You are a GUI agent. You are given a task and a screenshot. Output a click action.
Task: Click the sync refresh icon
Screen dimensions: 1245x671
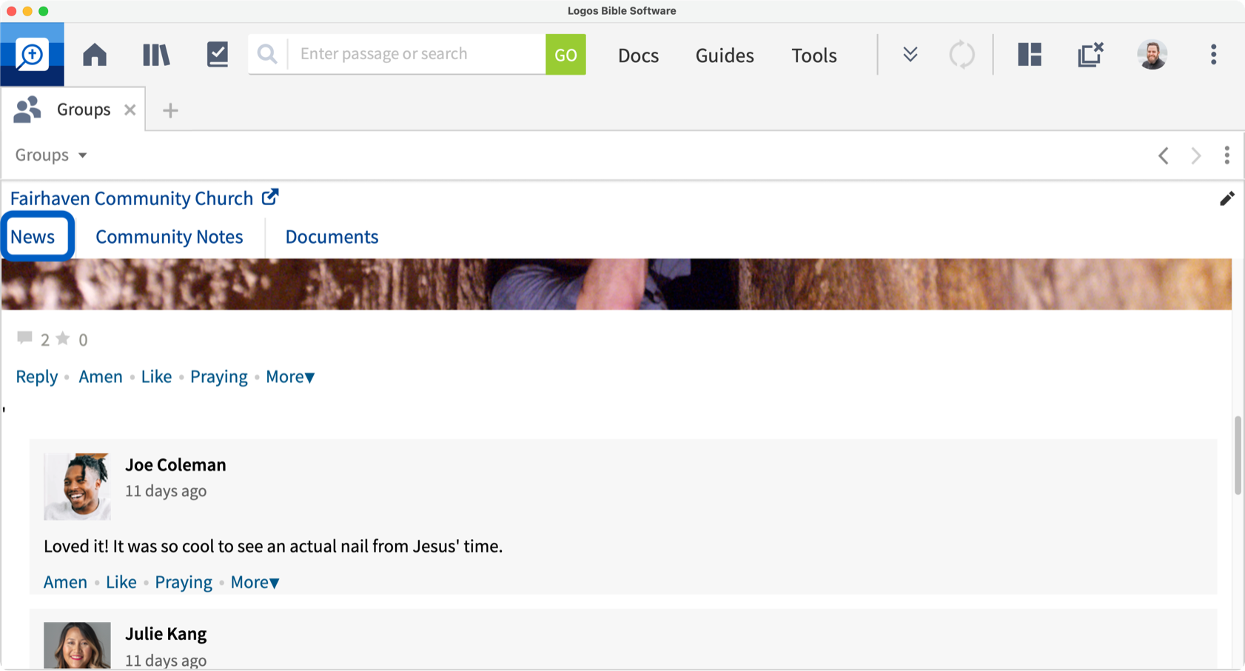pos(962,54)
